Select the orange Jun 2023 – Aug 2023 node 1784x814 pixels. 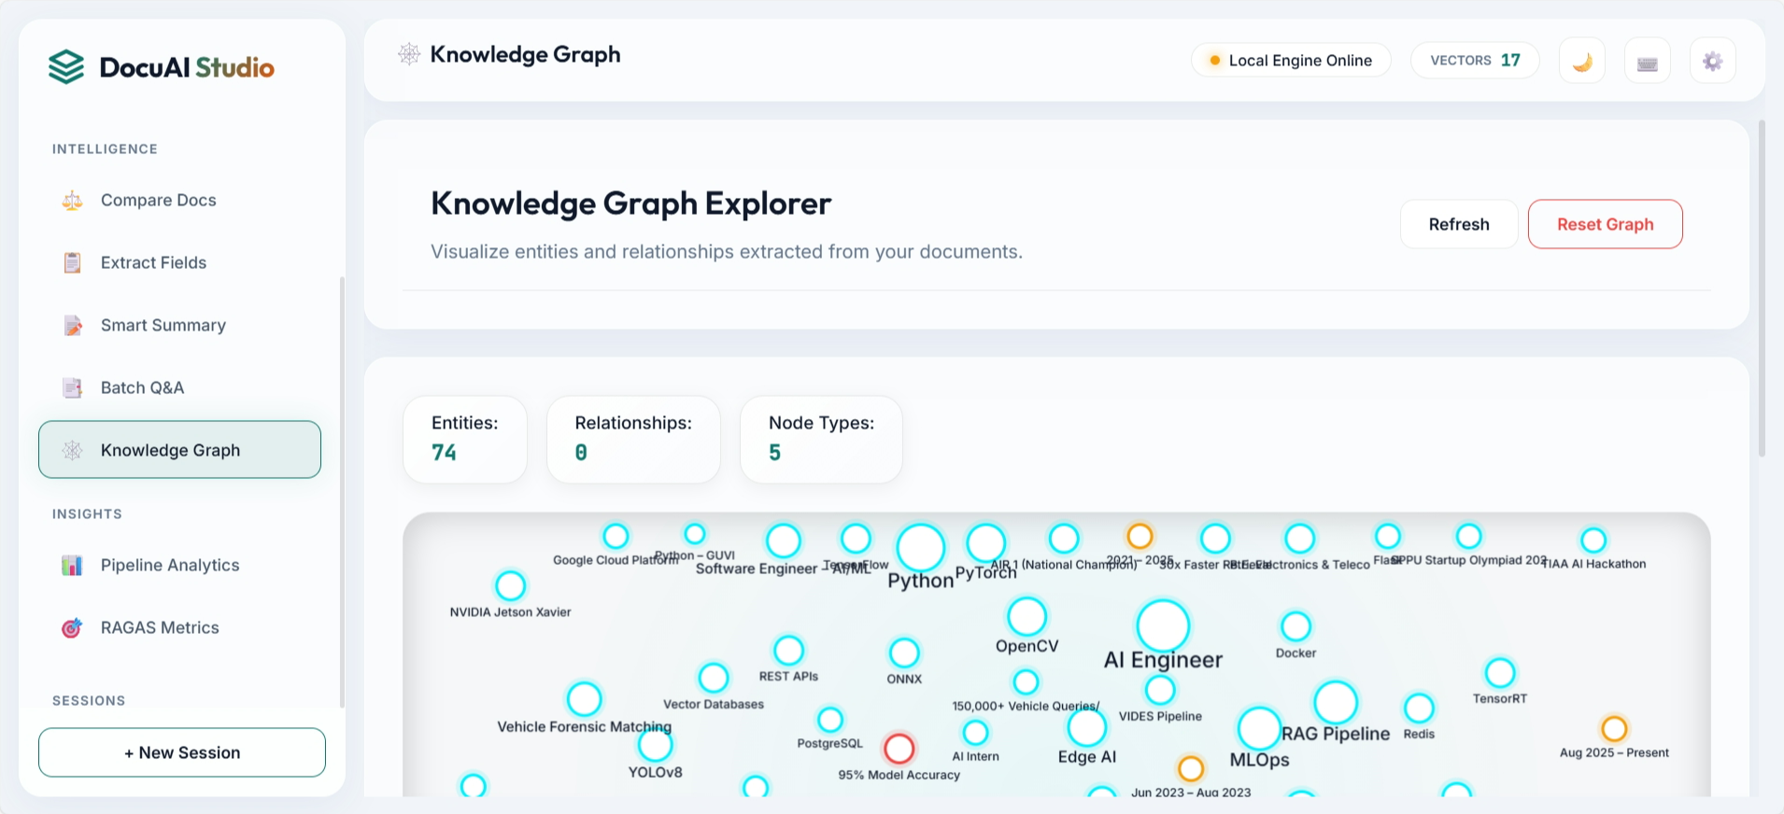[x=1190, y=769]
